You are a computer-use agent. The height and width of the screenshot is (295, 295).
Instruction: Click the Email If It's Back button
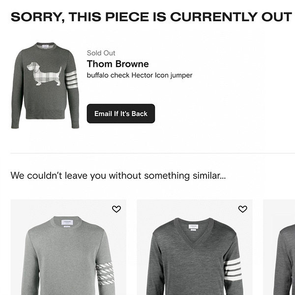121,114
